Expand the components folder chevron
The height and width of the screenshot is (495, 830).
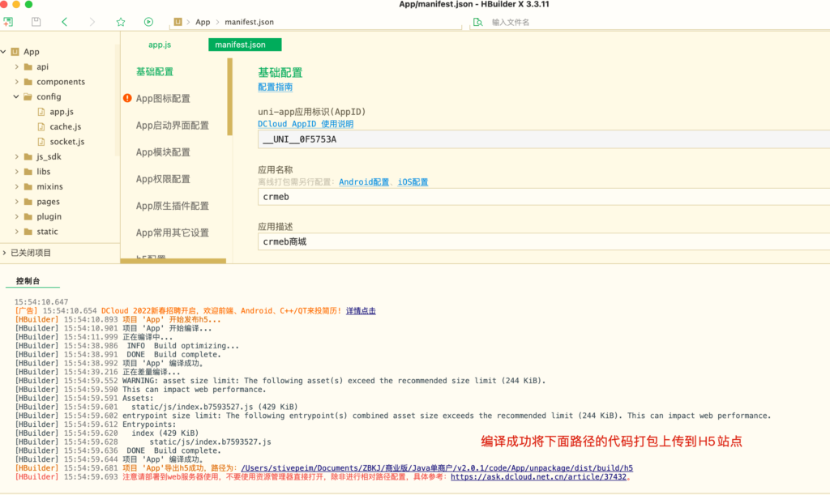pos(16,82)
